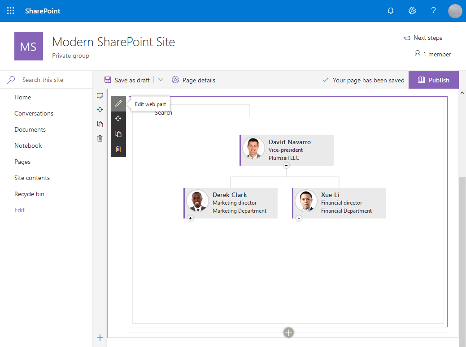This screenshot has height=347, width=466.
Task: Expand Derek Clark's chart node
Action: click(190, 218)
